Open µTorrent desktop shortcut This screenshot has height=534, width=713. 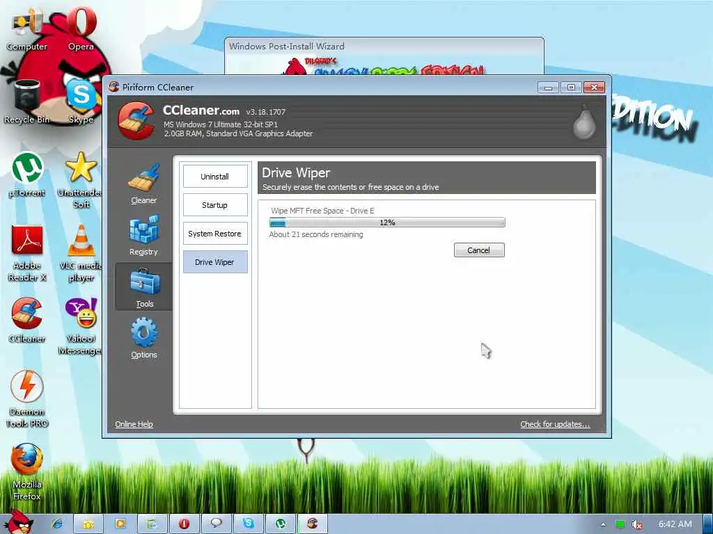[x=27, y=175]
